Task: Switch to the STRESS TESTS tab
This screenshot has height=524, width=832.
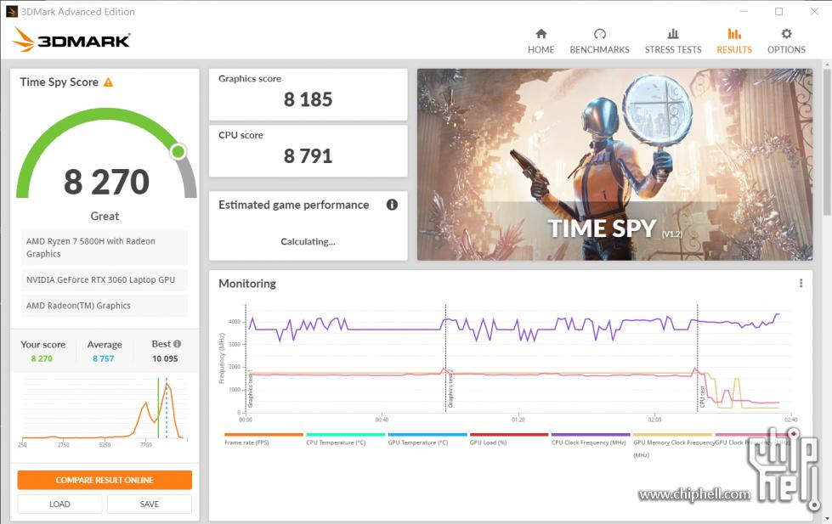Action: 673,42
